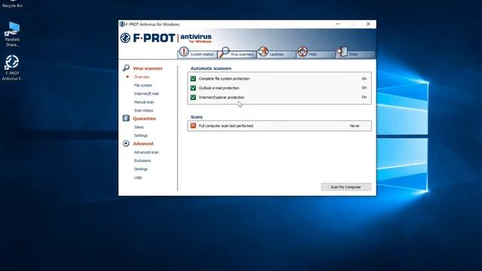Click the F-PROT logo emblem in header
The height and width of the screenshot is (271, 482).
click(126, 38)
